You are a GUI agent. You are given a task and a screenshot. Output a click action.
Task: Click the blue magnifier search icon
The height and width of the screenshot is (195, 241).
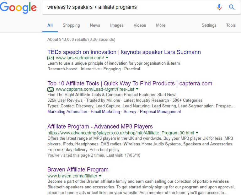[x=232, y=7]
